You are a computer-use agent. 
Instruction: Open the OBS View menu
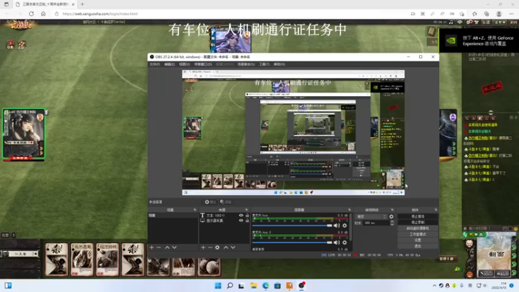(x=184, y=64)
